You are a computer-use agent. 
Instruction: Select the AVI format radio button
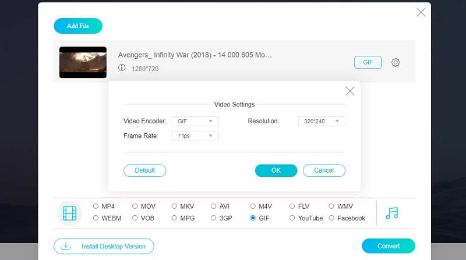coord(213,206)
